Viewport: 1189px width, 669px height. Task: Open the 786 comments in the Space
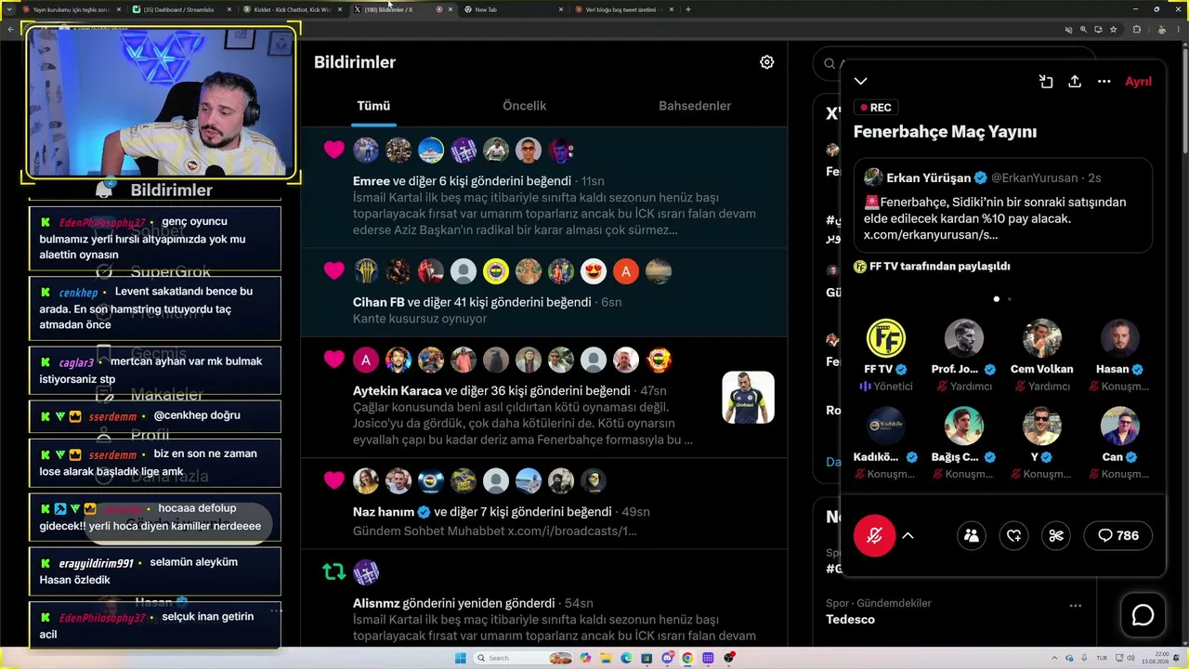coord(1118,535)
